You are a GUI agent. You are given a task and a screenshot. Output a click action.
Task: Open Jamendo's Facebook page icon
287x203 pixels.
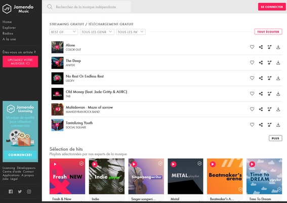pyautogui.click(x=11, y=192)
